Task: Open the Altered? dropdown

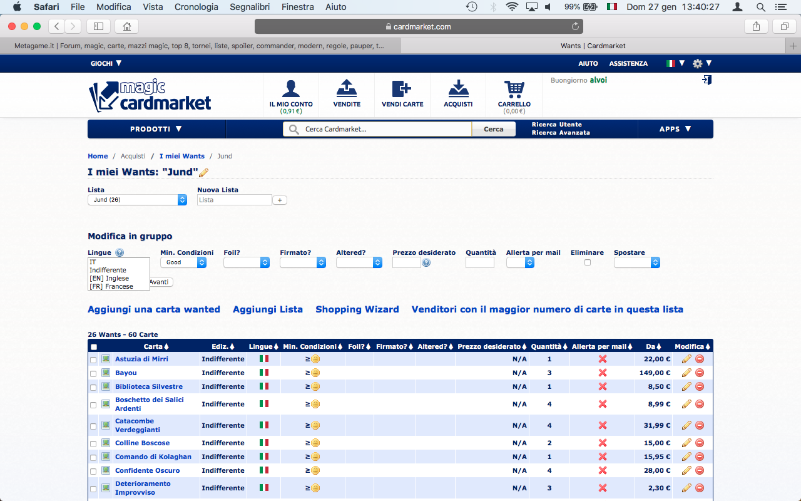Action: pyautogui.click(x=359, y=262)
